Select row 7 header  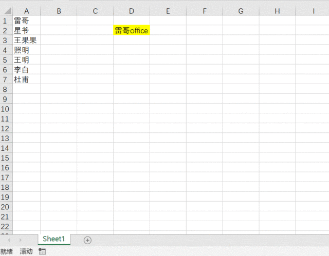pos(6,80)
